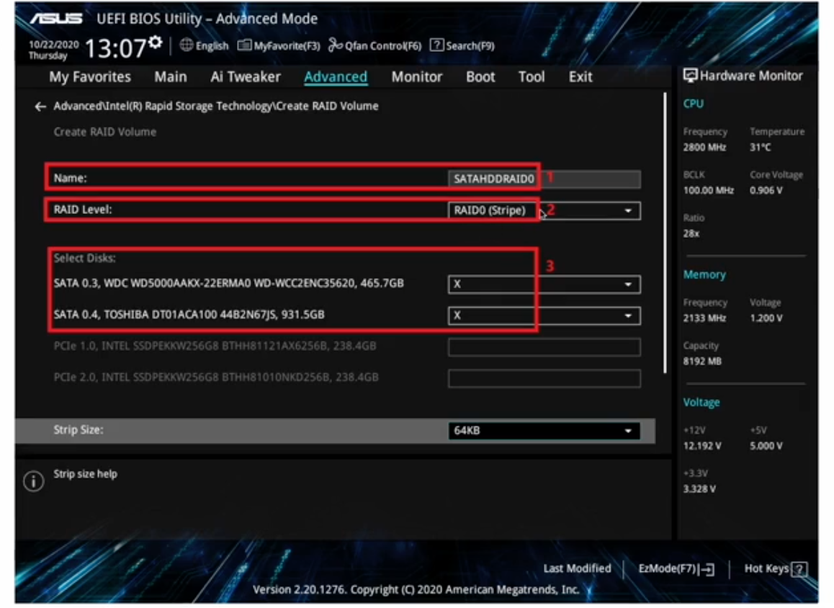Click the breadcrumb path Advanced\Intel(R) Rapid Storage
This screenshot has width=834, height=608.
pos(216,107)
